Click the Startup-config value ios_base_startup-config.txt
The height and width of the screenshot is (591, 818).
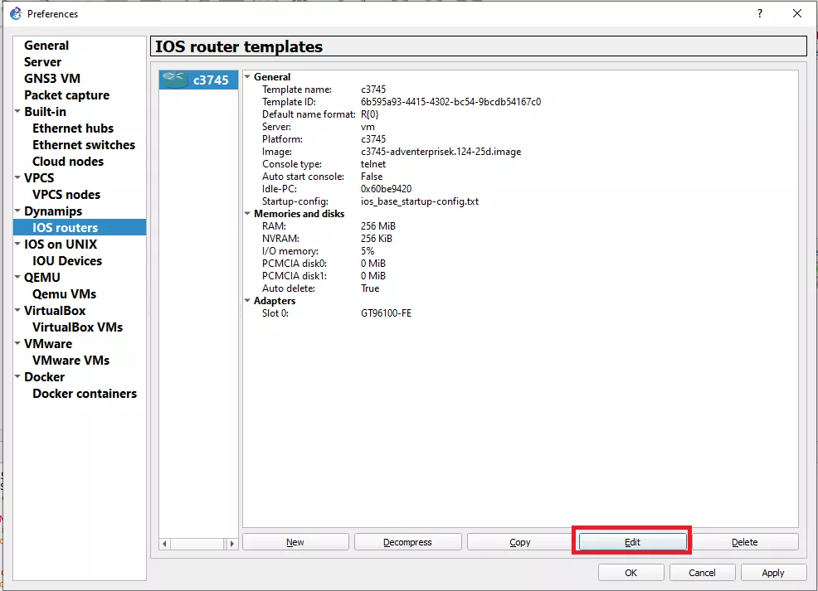[420, 201]
